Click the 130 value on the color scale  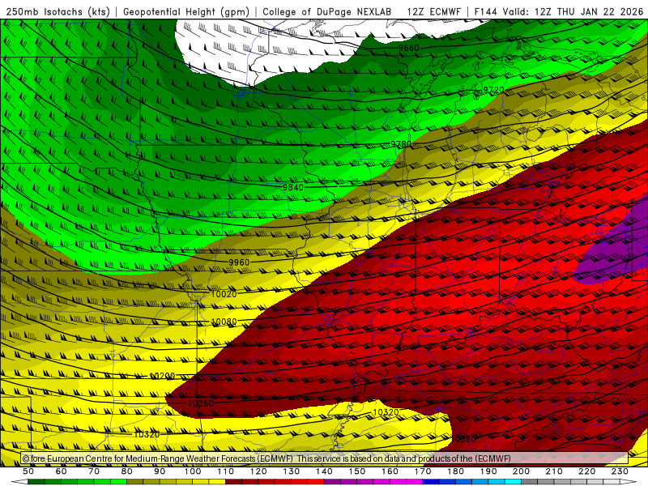(292, 471)
